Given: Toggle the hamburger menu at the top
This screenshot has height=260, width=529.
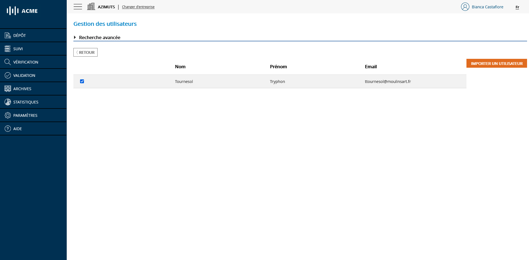Looking at the screenshot, I should [x=78, y=6].
